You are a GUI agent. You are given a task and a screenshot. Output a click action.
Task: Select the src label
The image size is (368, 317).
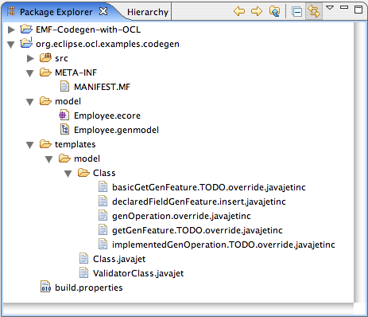point(61,58)
